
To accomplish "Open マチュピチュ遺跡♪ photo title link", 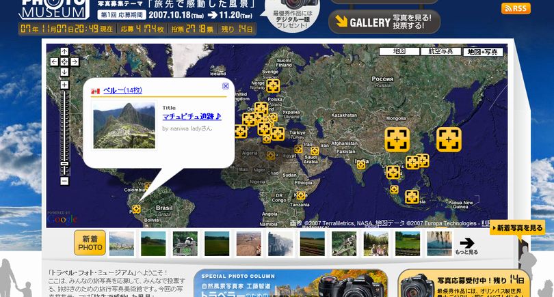I will [x=192, y=116].
